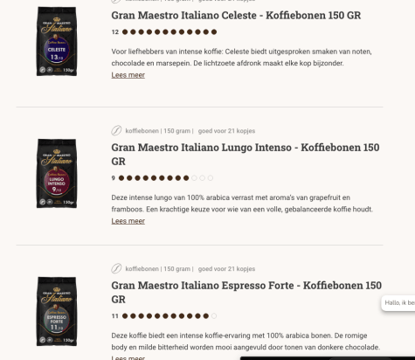Click the Lungo Intenso coffee bag image
The width and height of the screenshot is (415, 360).
(x=57, y=173)
